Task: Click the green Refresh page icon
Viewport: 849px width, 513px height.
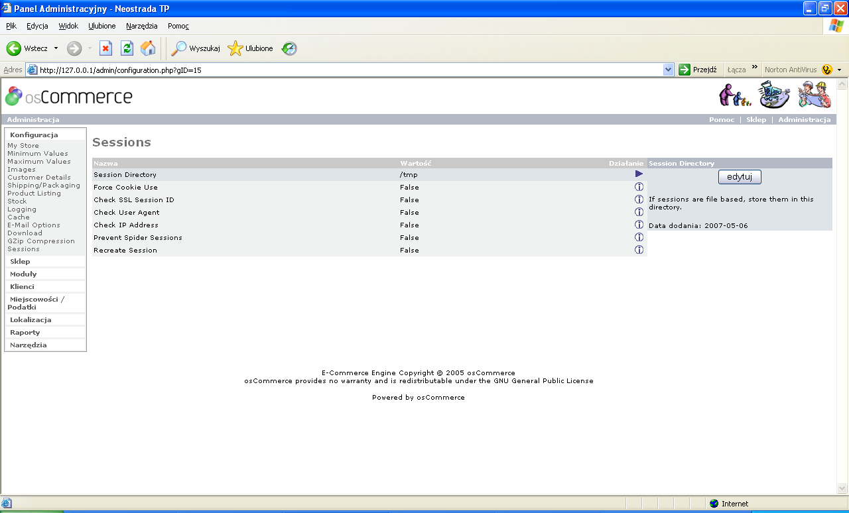Action: point(127,48)
